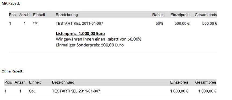Click 'Anzahl' header in upper table
The width and height of the screenshot is (232, 100).
pyautogui.click(x=24, y=15)
